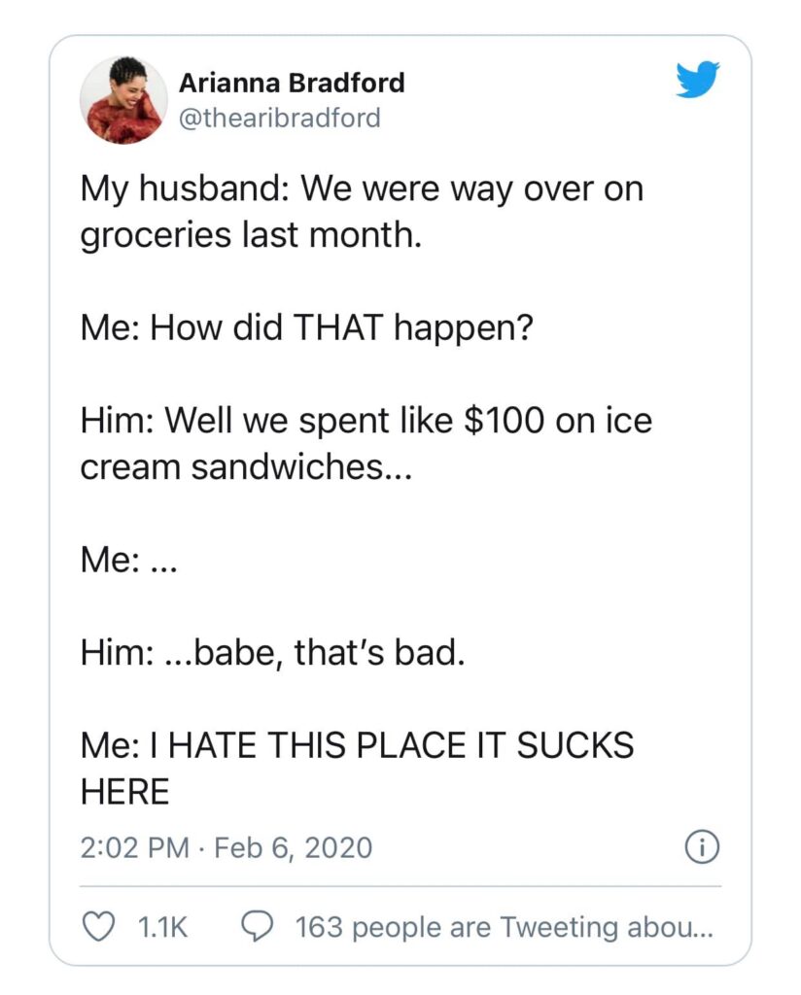Click the Twitter bird logo

(697, 81)
